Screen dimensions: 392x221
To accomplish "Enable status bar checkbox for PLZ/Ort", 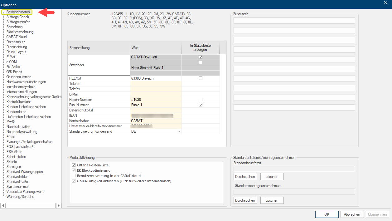I will click(201, 78).
